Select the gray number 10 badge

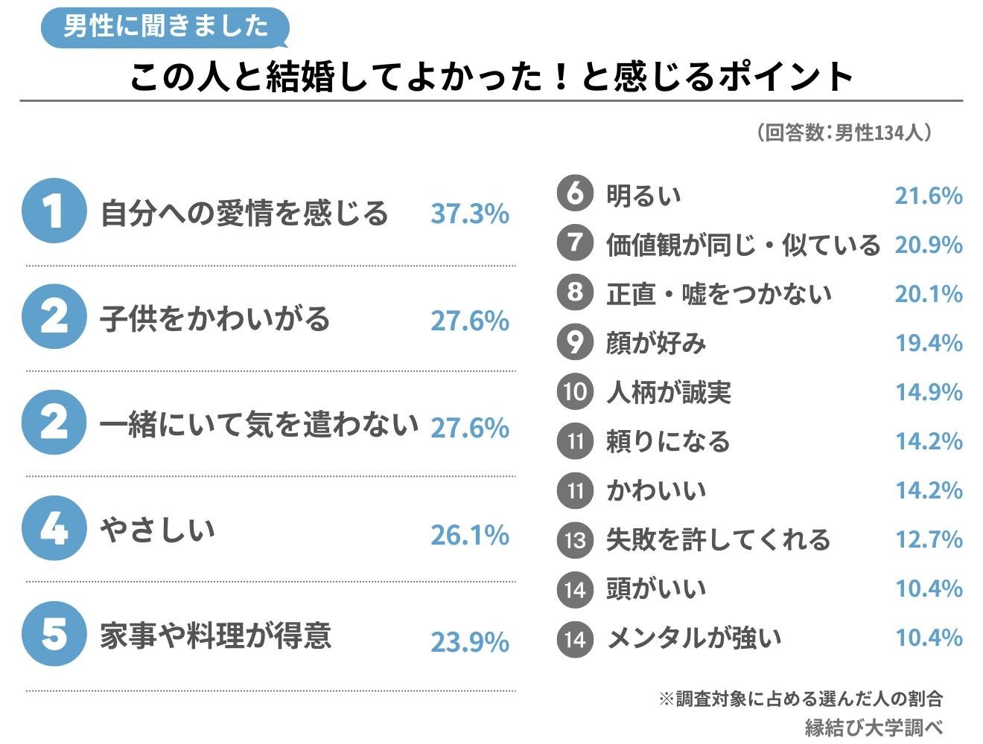click(x=575, y=391)
